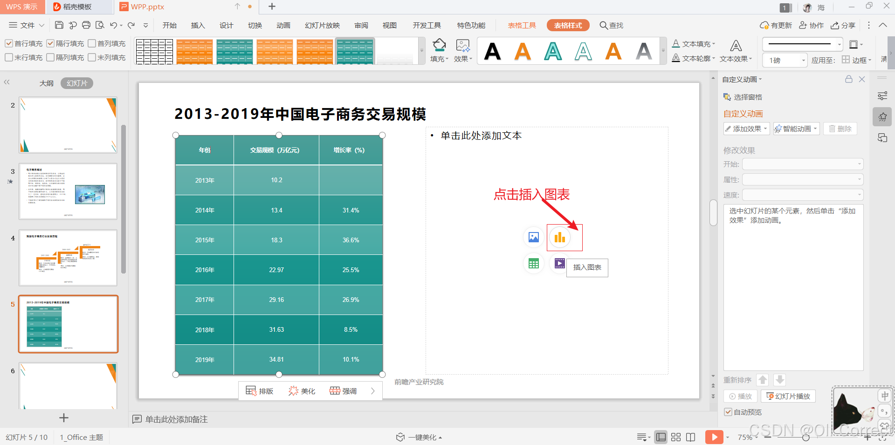Viewport: 895px width, 445px height.
Task: Open the 表格工具 tab
Action: click(522, 25)
